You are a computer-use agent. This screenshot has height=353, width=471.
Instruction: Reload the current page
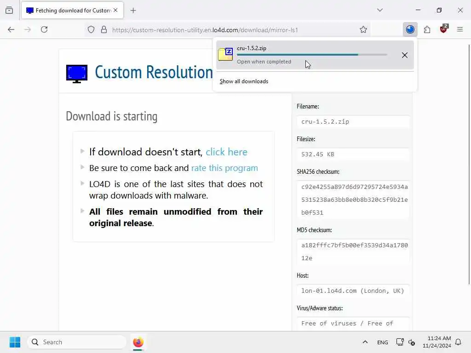tap(45, 29)
